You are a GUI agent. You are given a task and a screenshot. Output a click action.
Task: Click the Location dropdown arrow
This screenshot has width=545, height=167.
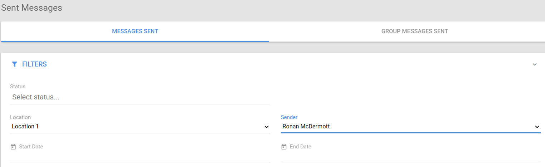[266, 127]
